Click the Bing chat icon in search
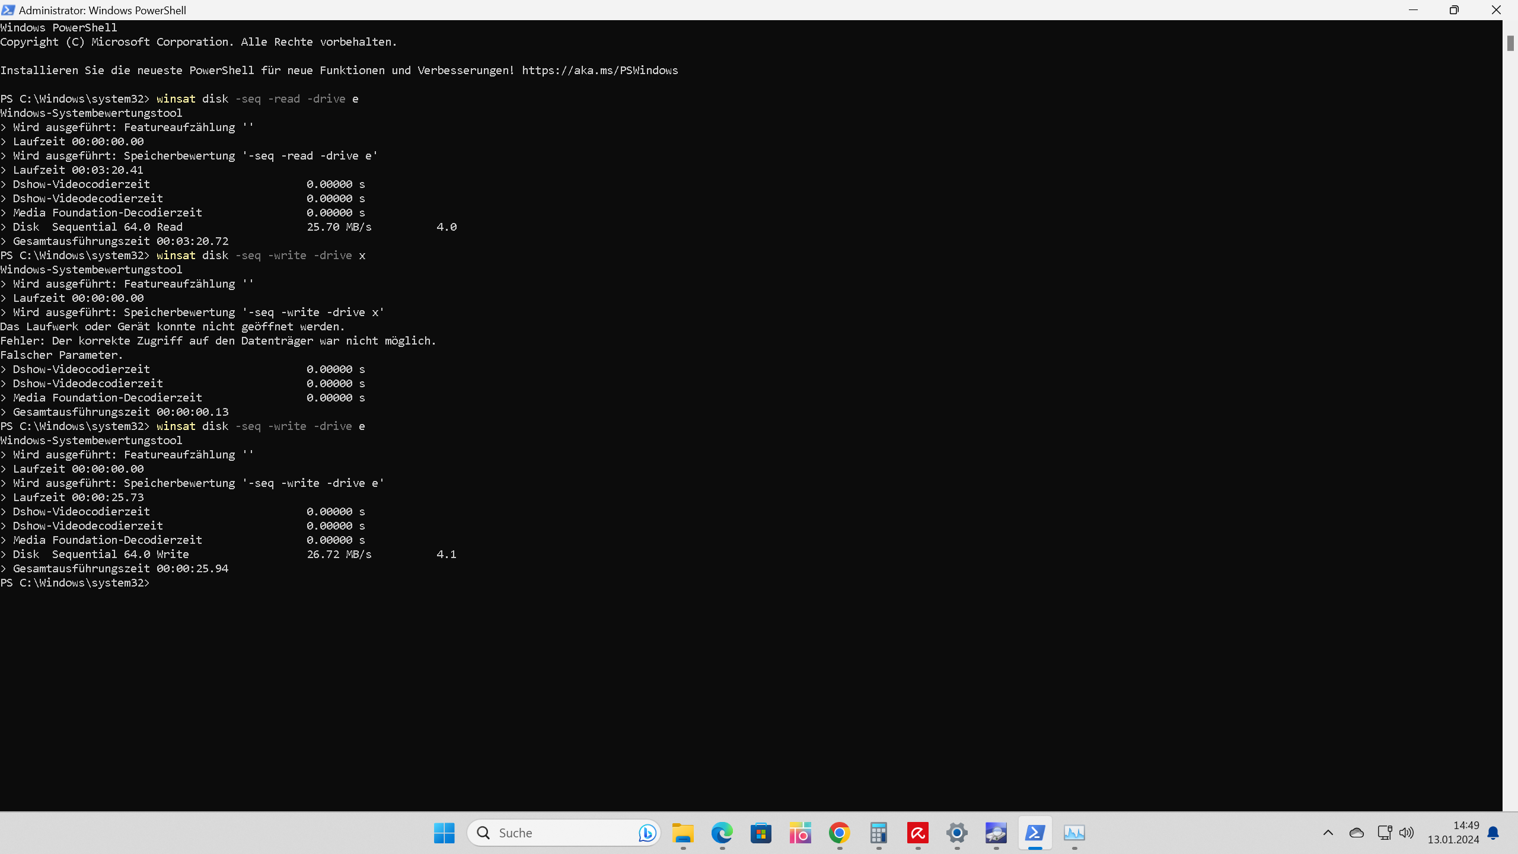 pyautogui.click(x=647, y=833)
